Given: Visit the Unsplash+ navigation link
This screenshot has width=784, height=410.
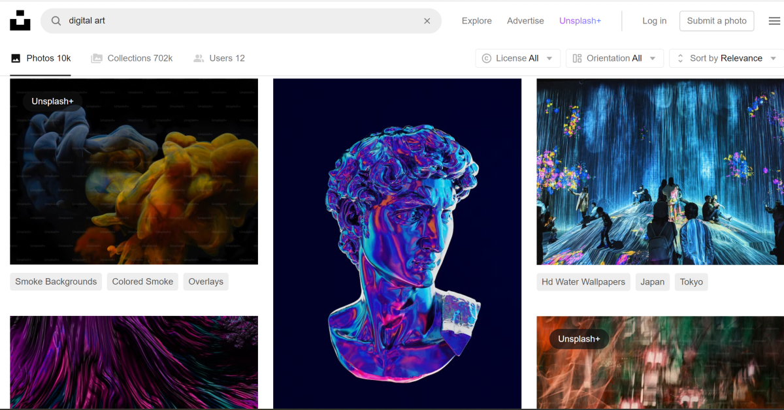Looking at the screenshot, I should coord(580,21).
